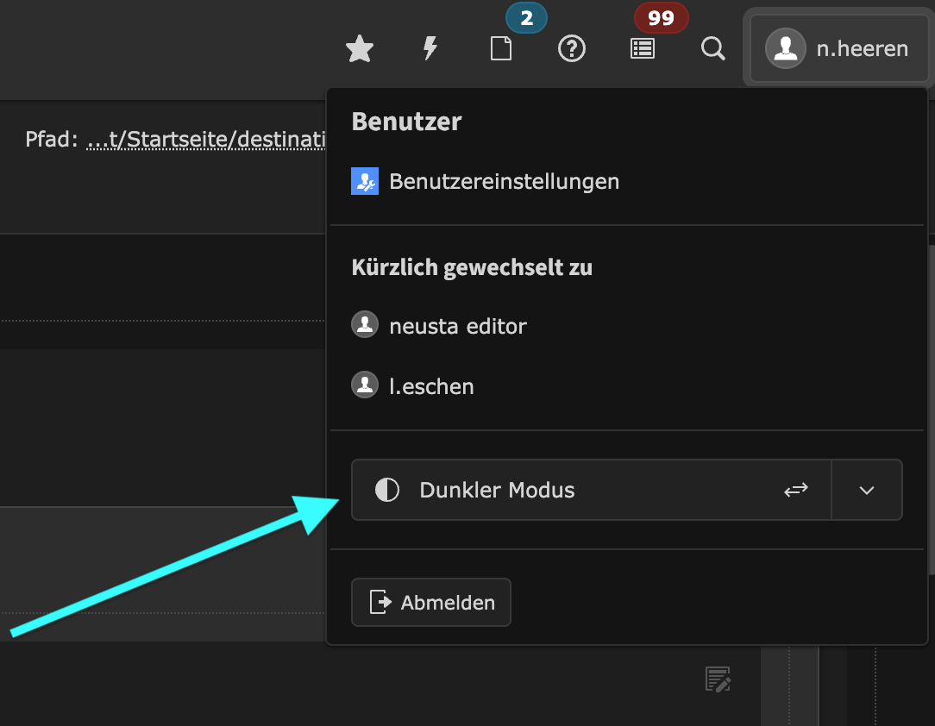This screenshot has height=726, width=935.
Task: Show system information list icon
Action: coord(643,49)
